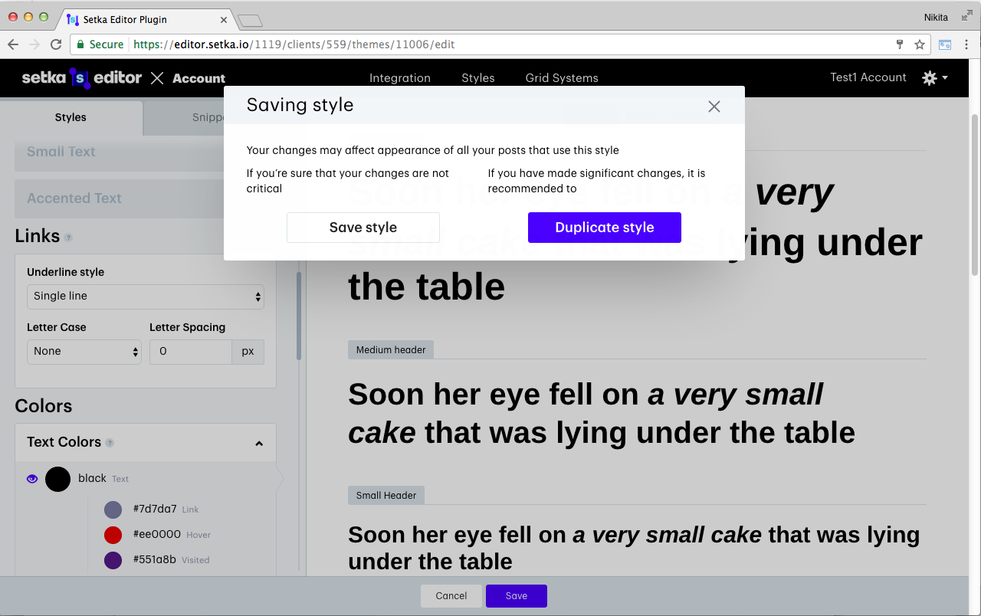Viewport: 981px width, 616px height.
Task: Open the Letter Case dropdown
Action: tap(84, 352)
